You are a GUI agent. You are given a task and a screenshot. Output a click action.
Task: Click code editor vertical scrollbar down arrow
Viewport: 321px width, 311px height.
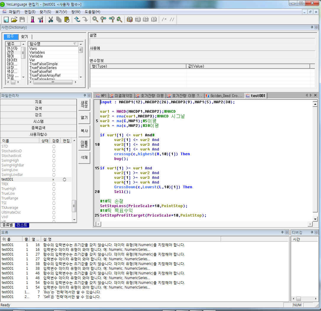[x=315, y=219]
